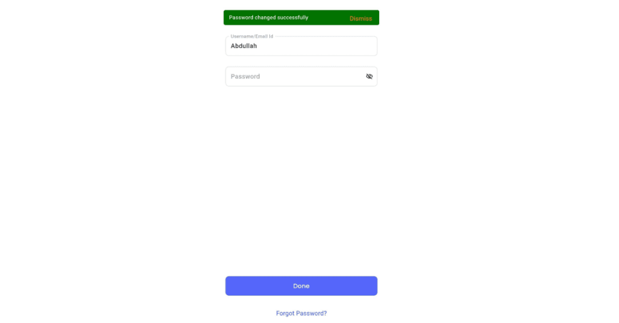Focus the Password input field
619x323 pixels.
(x=293, y=77)
